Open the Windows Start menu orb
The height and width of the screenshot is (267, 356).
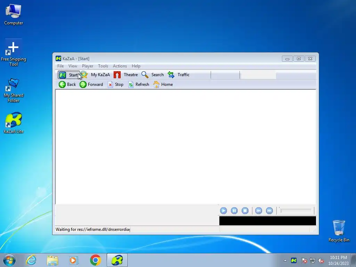pos(9,260)
